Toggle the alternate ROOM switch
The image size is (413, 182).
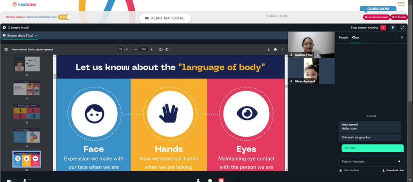(x=64, y=17)
